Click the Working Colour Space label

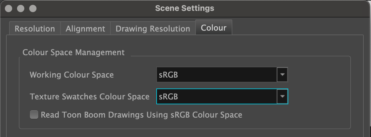pyautogui.click(x=71, y=75)
